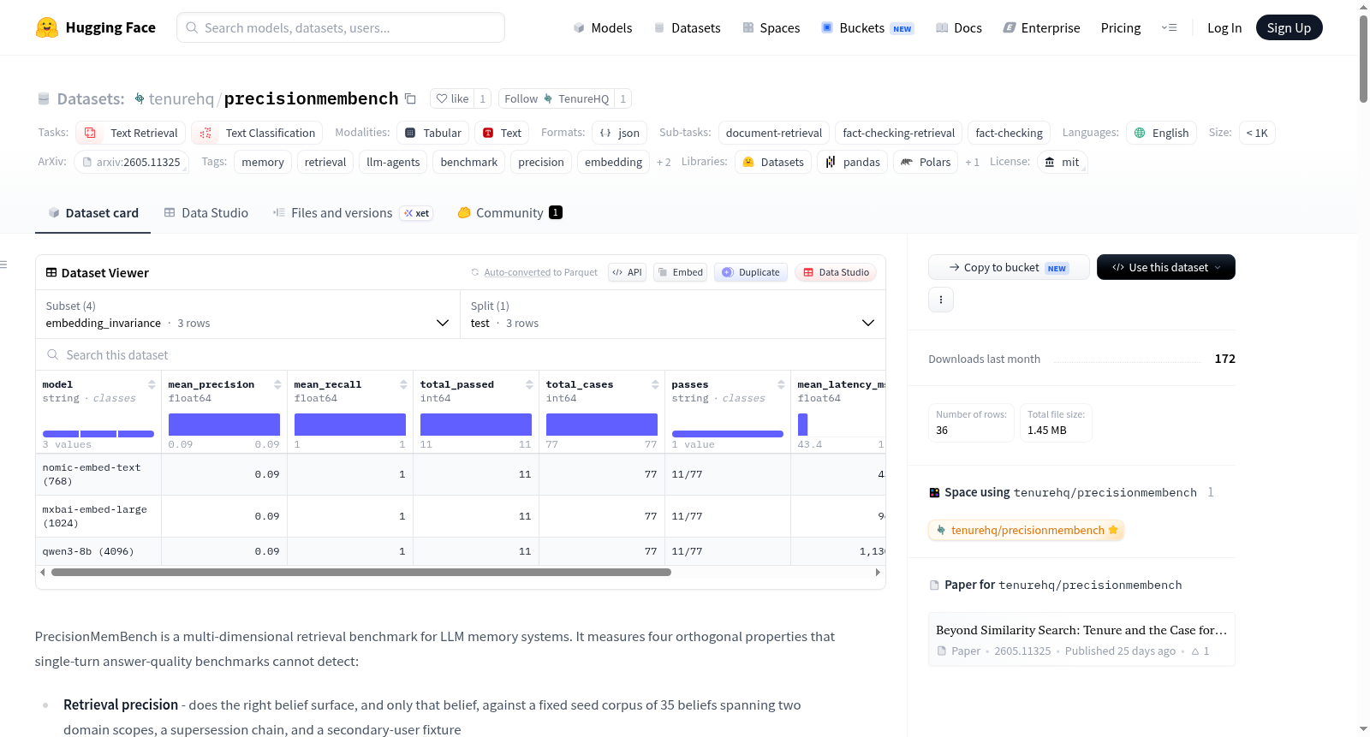1370x737 pixels.
Task: Expand the Subset embedding_invariance dropdown
Action: [x=247, y=314]
